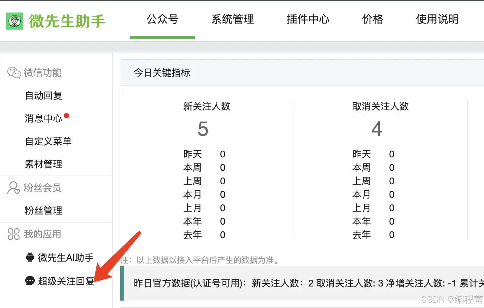Screen dimensions: 484x308
Task: Click the 新关注人数 label
Action: (207, 106)
